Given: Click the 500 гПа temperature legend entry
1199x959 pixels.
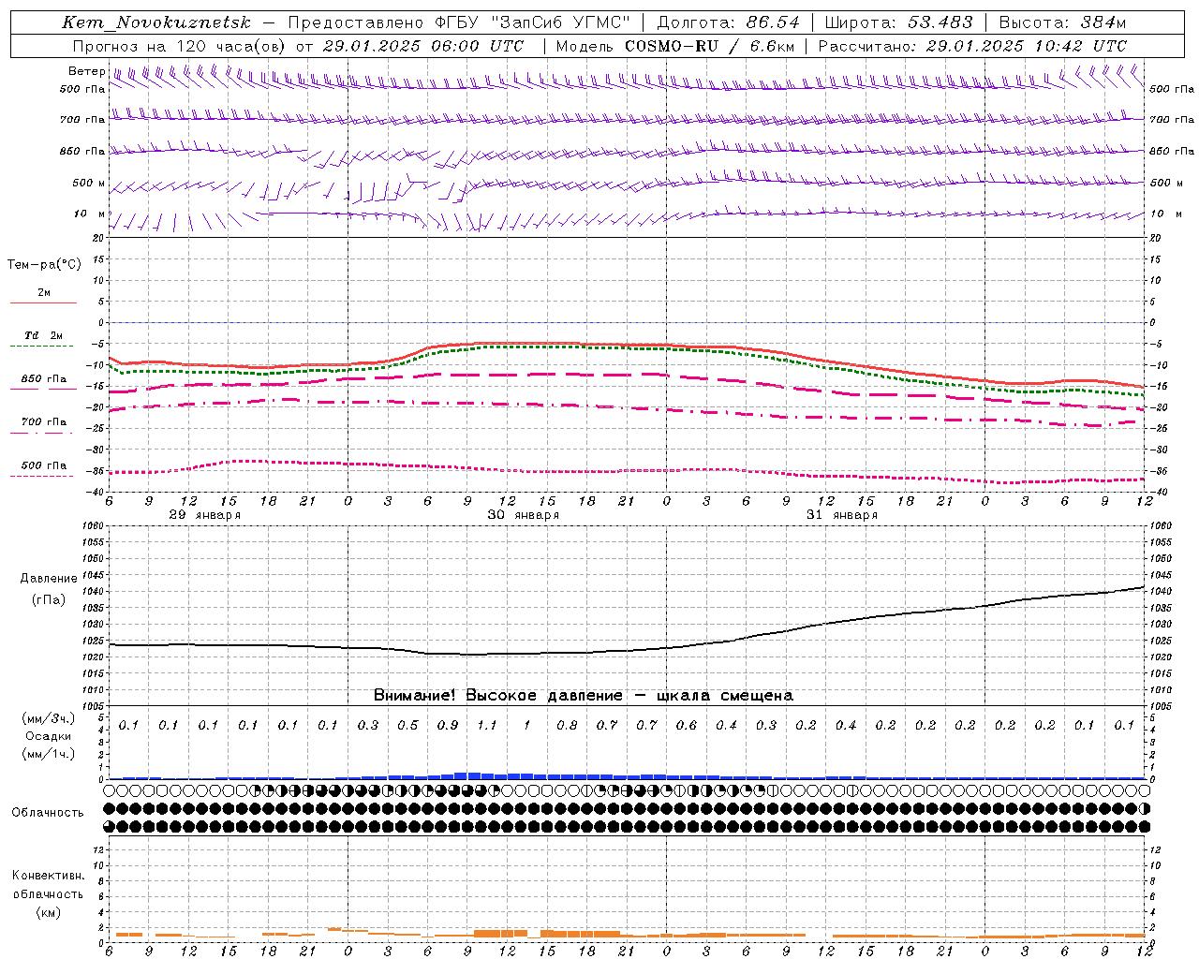Looking at the screenshot, I should 44,465.
